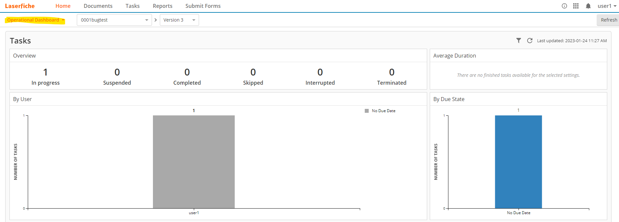This screenshot has height=222, width=619.
Task: Click the Laserfiche logo
Action: [x=20, y=6]
